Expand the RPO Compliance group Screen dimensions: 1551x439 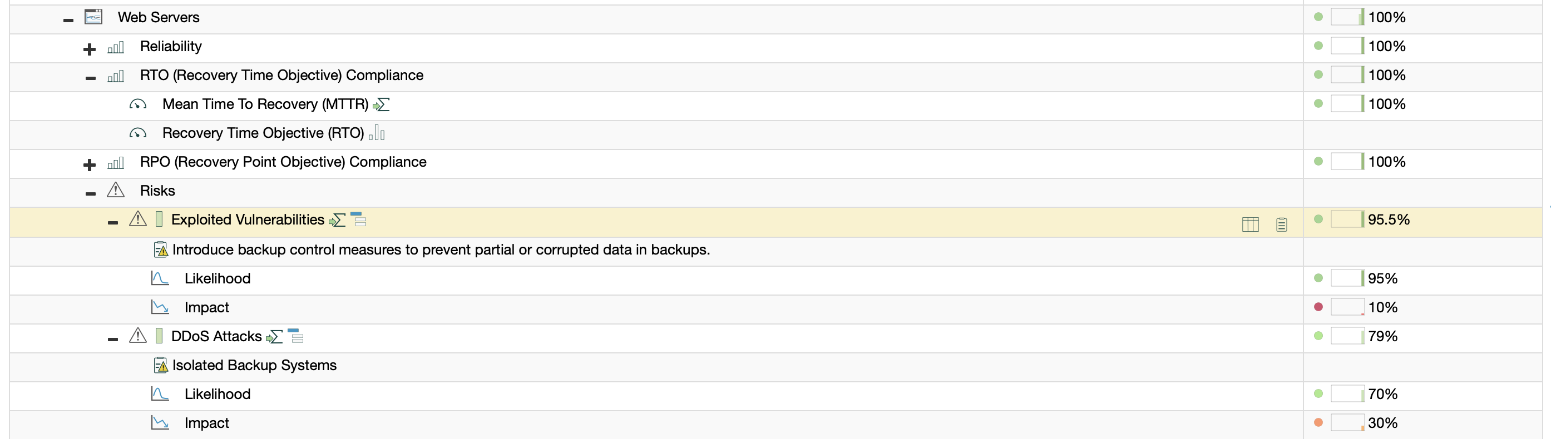point(90,164)
